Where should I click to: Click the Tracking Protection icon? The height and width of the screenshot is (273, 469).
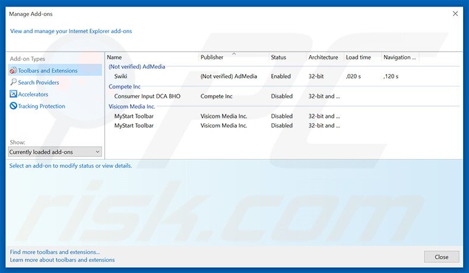[13, 106]
